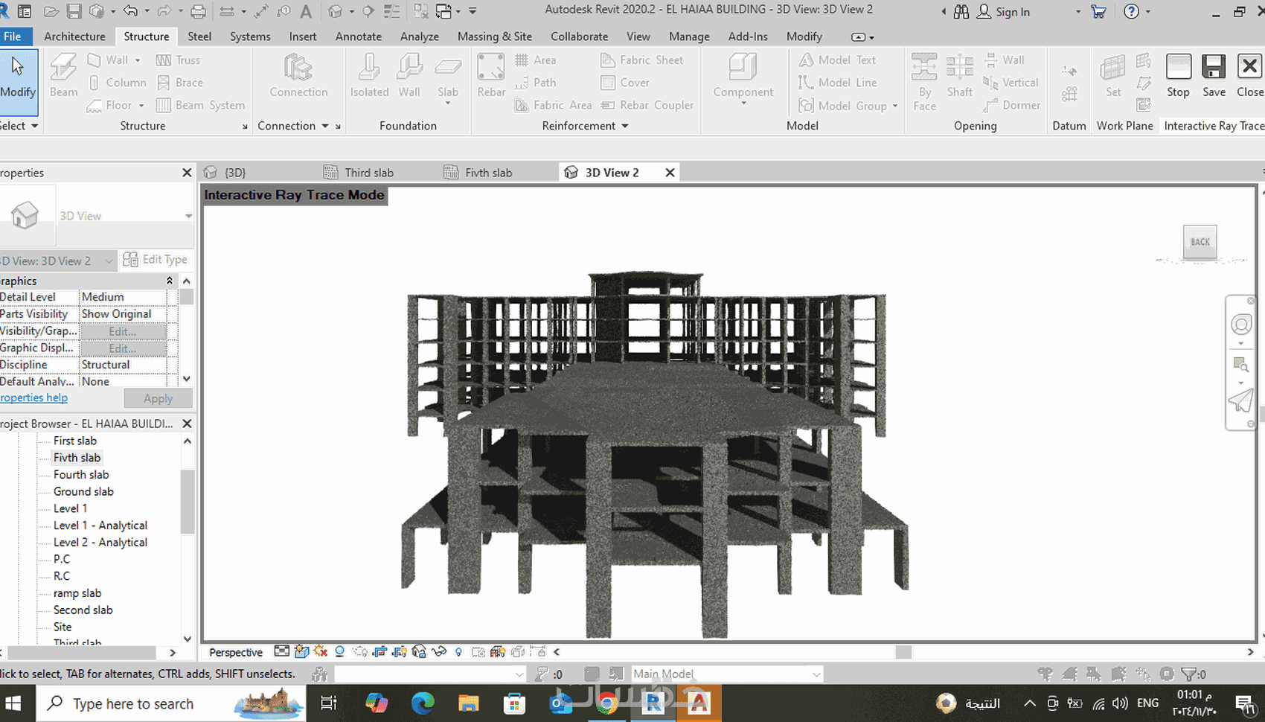Switch to the Massing & Site tab
Image resolution: width=1265 pixels, height=722 pixels.
coord(494,36)
